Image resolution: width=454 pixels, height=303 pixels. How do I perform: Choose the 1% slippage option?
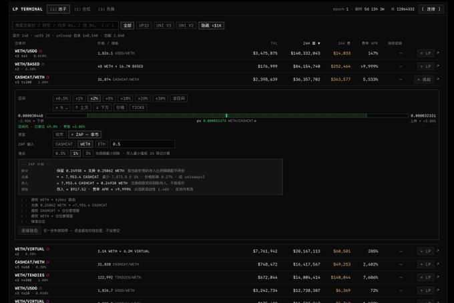(75, 154)
